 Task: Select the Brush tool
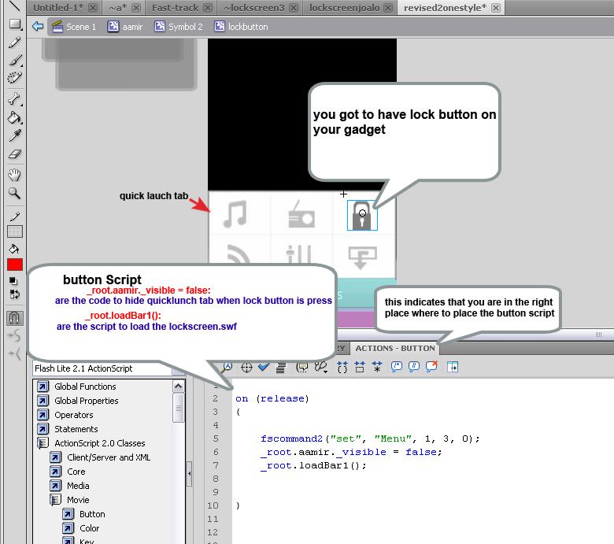(15, 60)
